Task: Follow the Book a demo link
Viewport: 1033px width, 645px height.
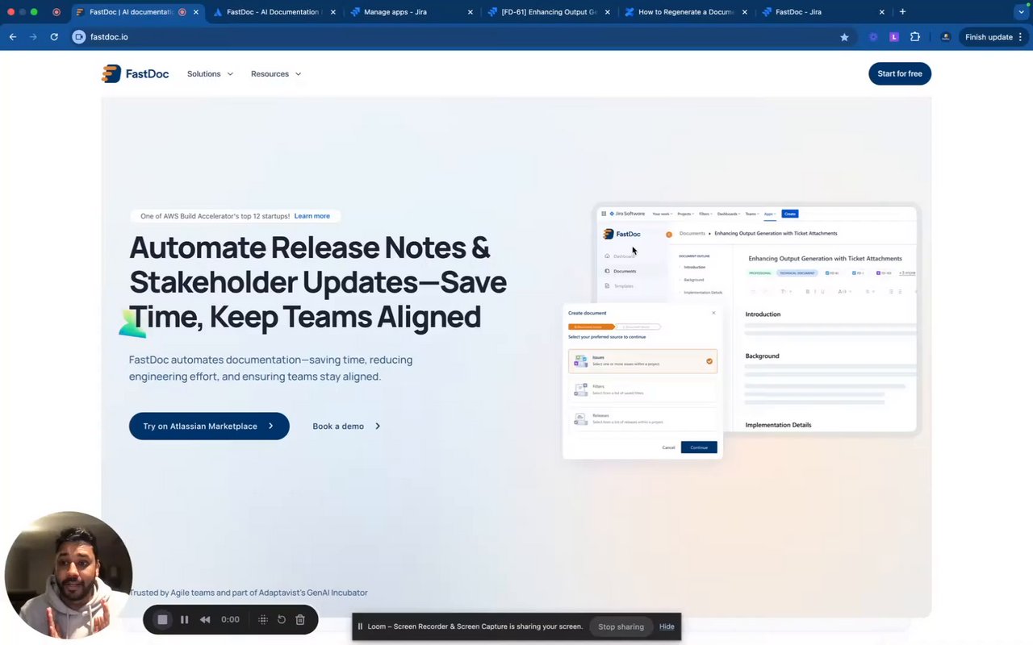Action: click(x=346, y=427)
